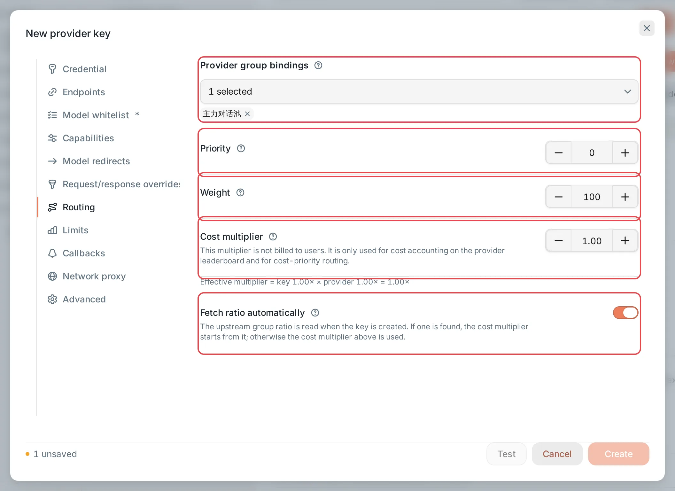675x491 pixels.
Task: Expand the dropdown chevron beside 1 selected
Action: point(628,91)
